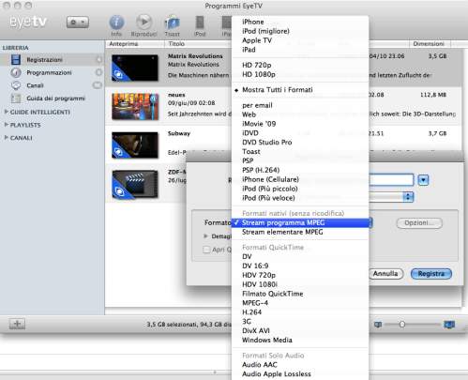
Task: Open the gear action menu button
Action: (x=78, y=23)
